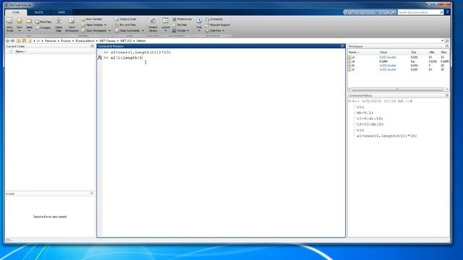The image size is (463, 260).
Task: Expand the Add-Ons dropdown
Action: coord(224,30)
